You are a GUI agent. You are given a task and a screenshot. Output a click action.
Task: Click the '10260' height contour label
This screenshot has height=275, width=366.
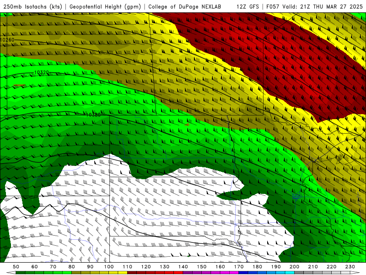coord(7,40)
